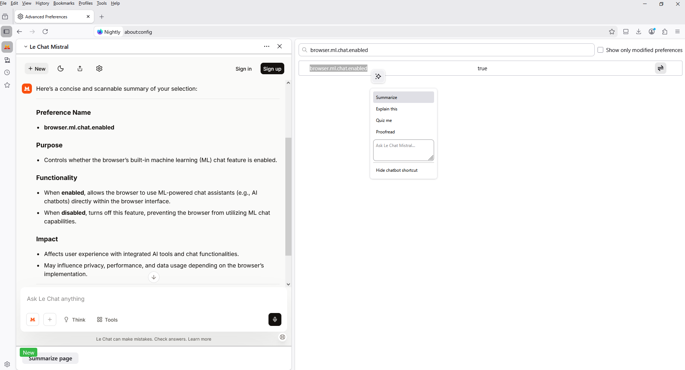
Task: Click the Sign up button
Action: point(272,68)
